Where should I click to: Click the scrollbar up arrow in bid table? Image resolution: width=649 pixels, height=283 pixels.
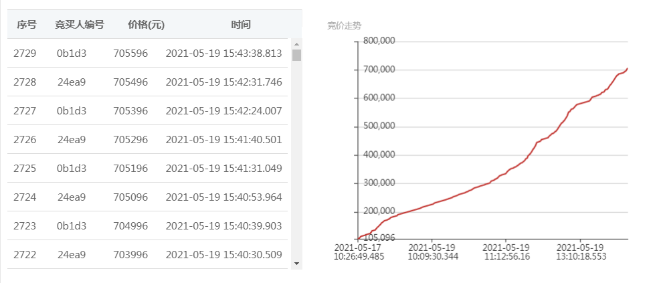pyautogui.click(x=296, y=44)
